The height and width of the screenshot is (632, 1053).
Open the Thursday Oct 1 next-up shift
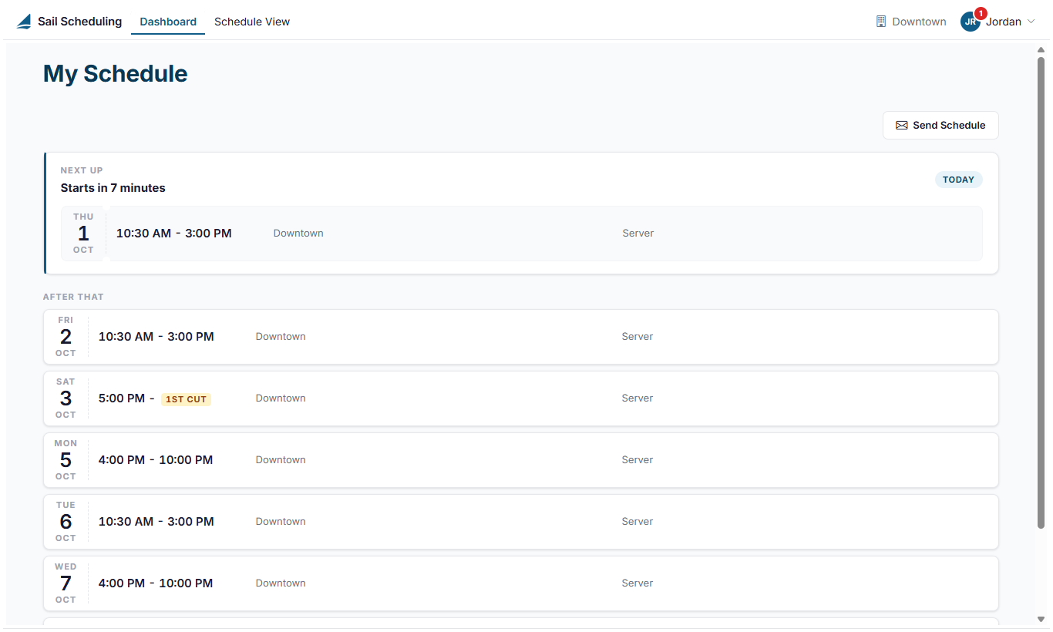pos(521,234)
